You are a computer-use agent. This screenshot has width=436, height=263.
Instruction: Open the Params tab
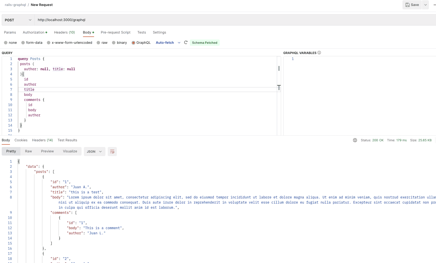[x=10, y=32]
